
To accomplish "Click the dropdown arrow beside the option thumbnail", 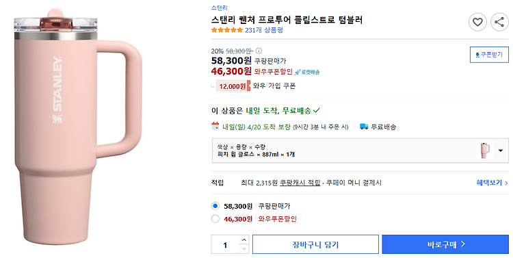I will click(x=501, y=151).
